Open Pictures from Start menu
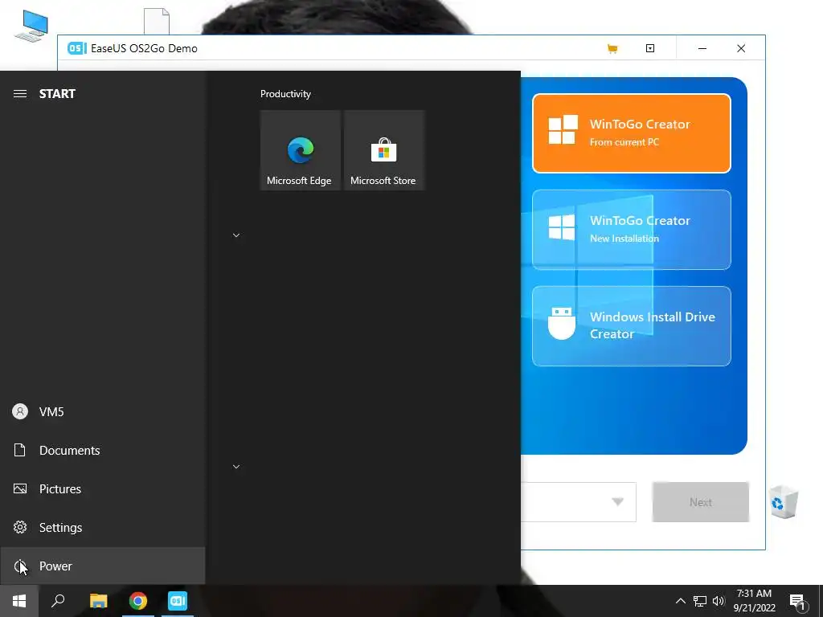 point(102,489)
